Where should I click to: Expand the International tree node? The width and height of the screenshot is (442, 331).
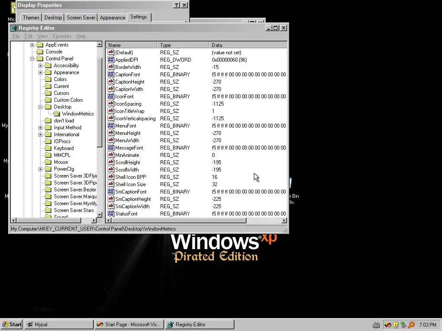(x=40, y=134)
